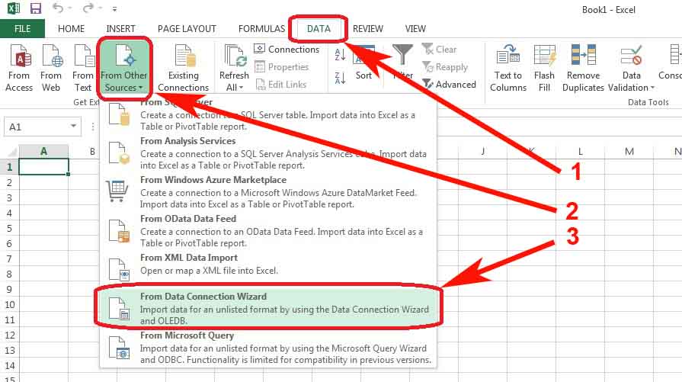Choose From Analysis Services

(268, 153)
